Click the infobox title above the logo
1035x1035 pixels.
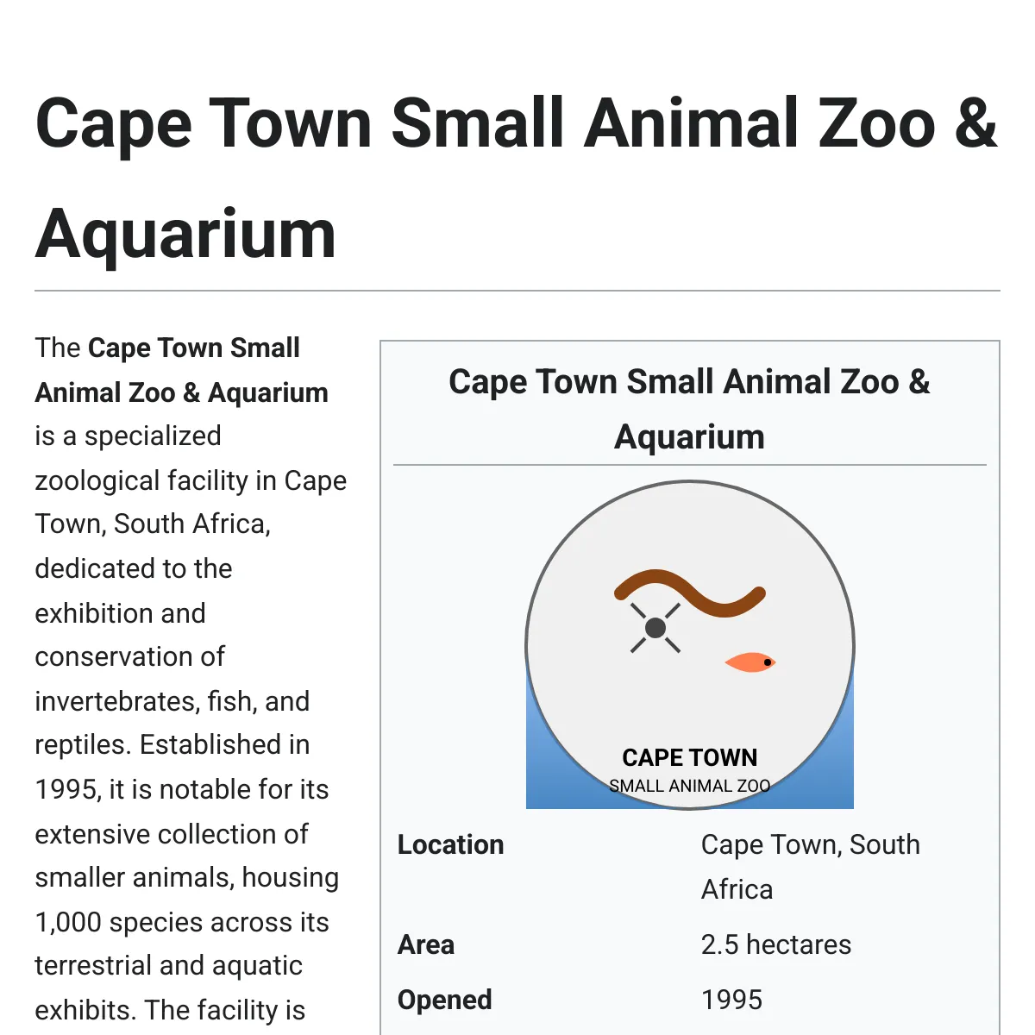coord(690,409)
